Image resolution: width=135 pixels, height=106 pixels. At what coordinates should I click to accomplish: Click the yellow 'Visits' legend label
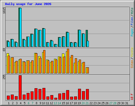[132, 52]
